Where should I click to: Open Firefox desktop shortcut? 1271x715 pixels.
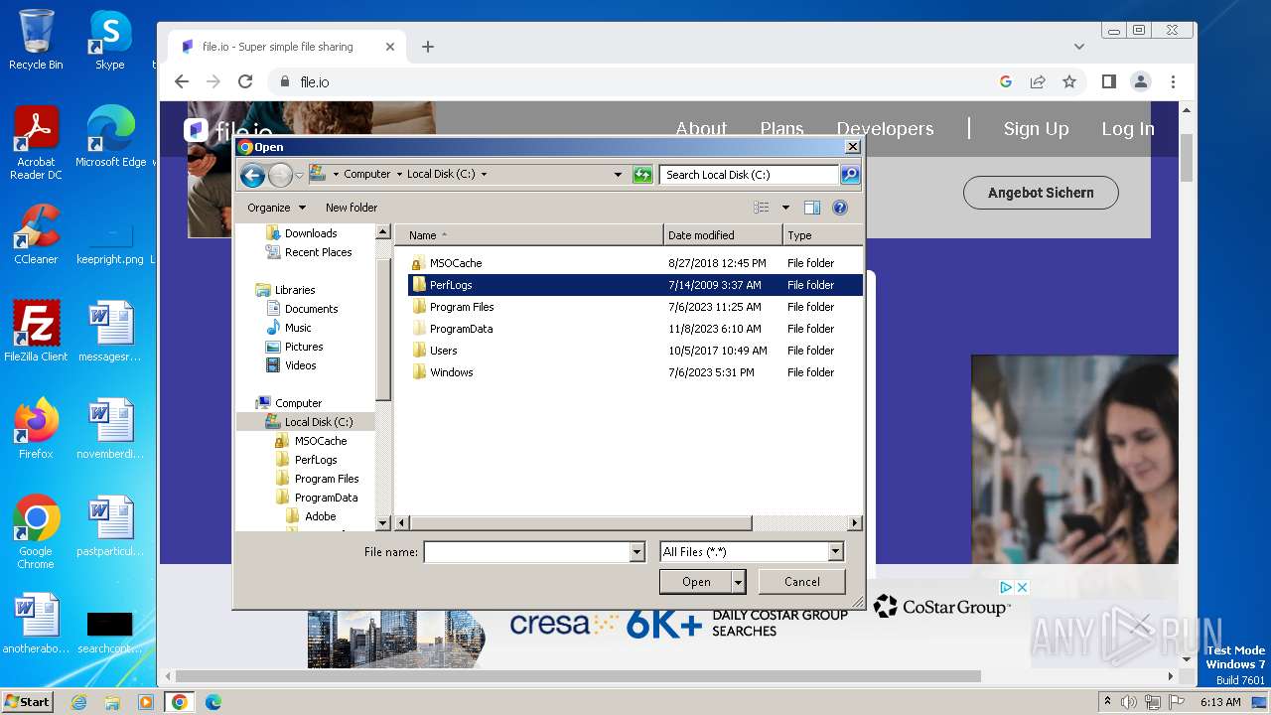click(x=36, y=428)
